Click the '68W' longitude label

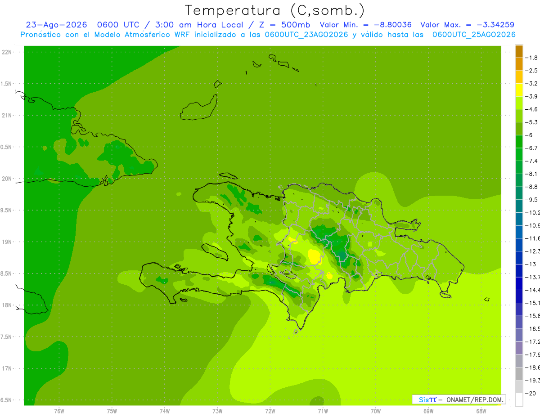(x=481, y=411)
